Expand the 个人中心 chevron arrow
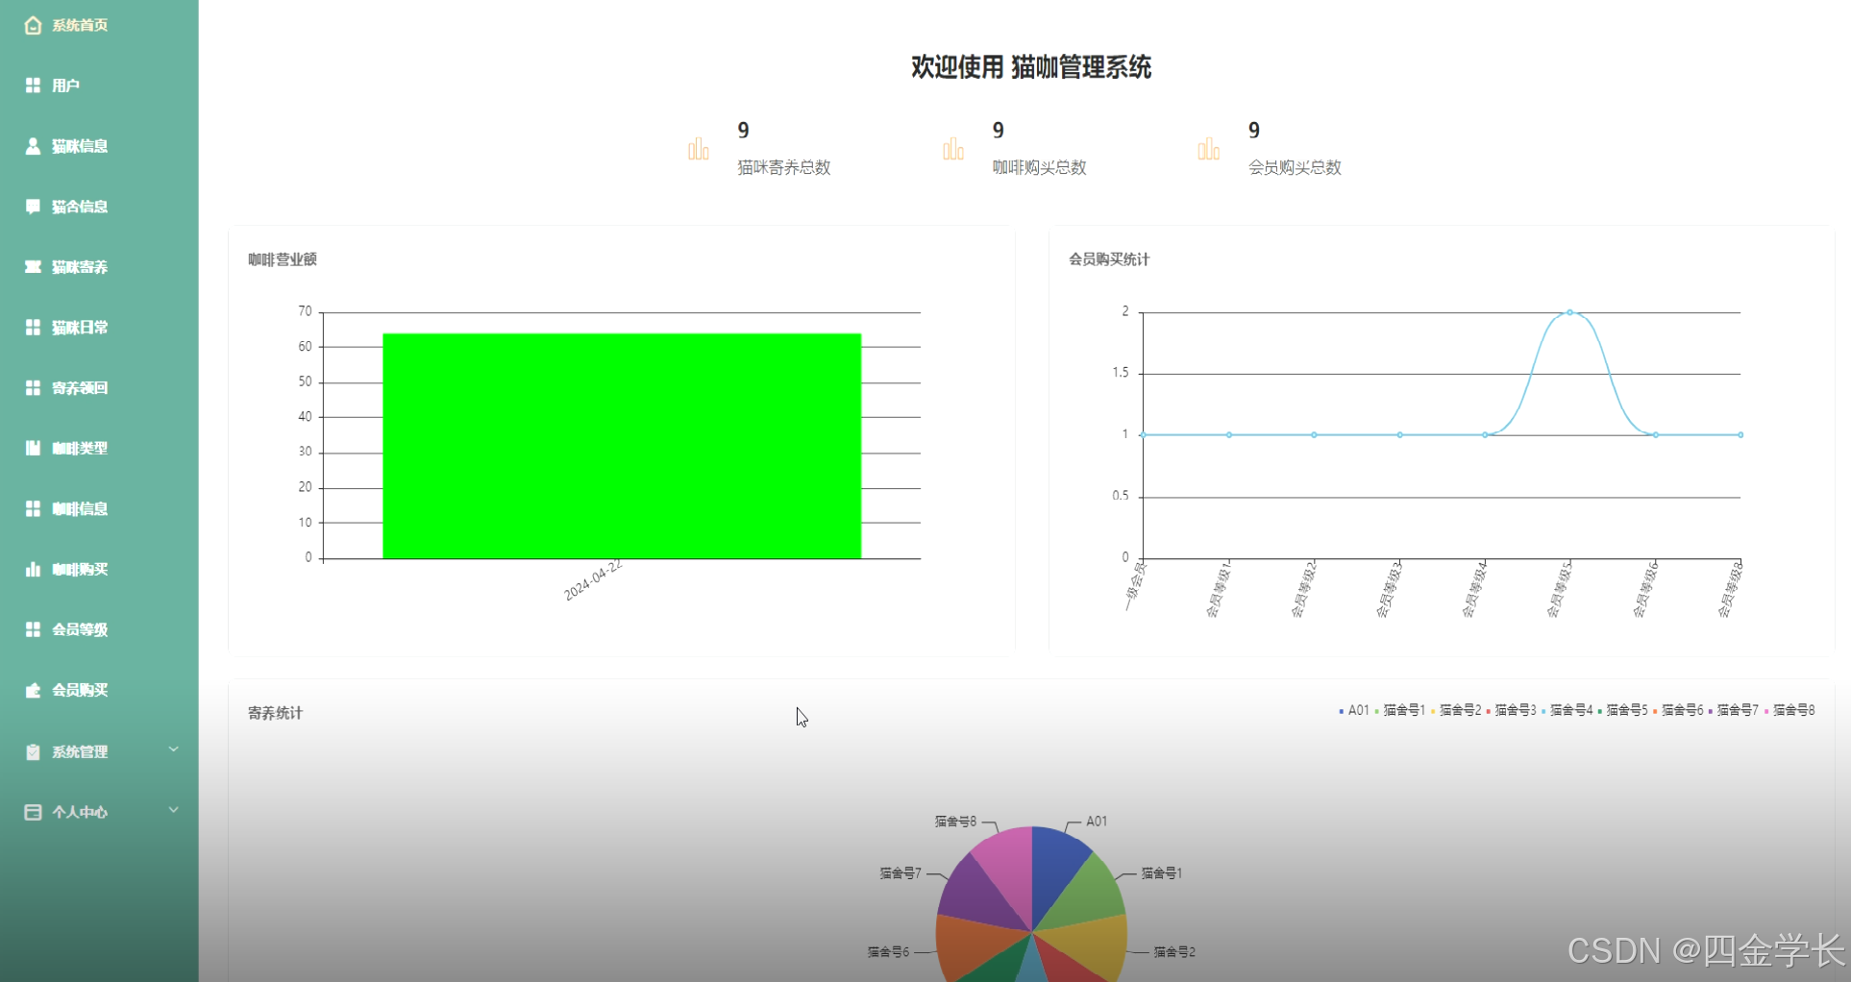 174,810
